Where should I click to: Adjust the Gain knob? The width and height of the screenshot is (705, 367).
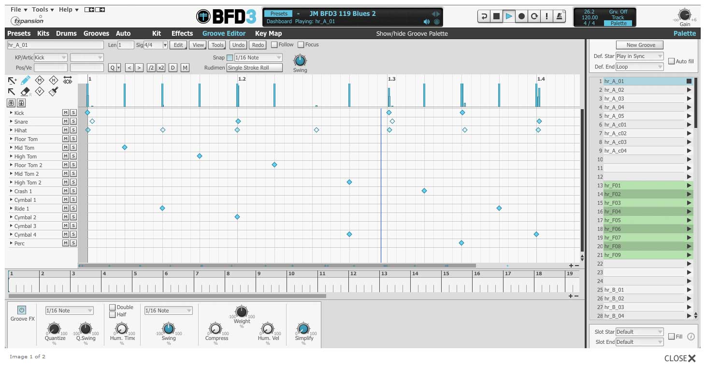click(x=685, y=14)
